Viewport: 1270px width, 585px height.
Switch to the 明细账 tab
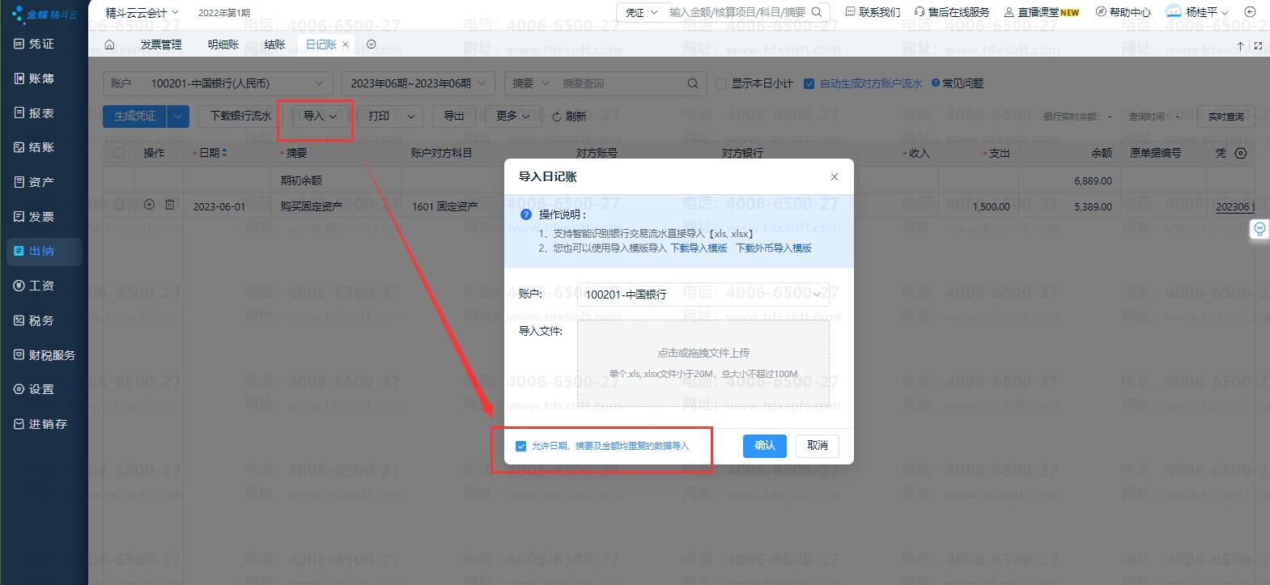point(223,45)
